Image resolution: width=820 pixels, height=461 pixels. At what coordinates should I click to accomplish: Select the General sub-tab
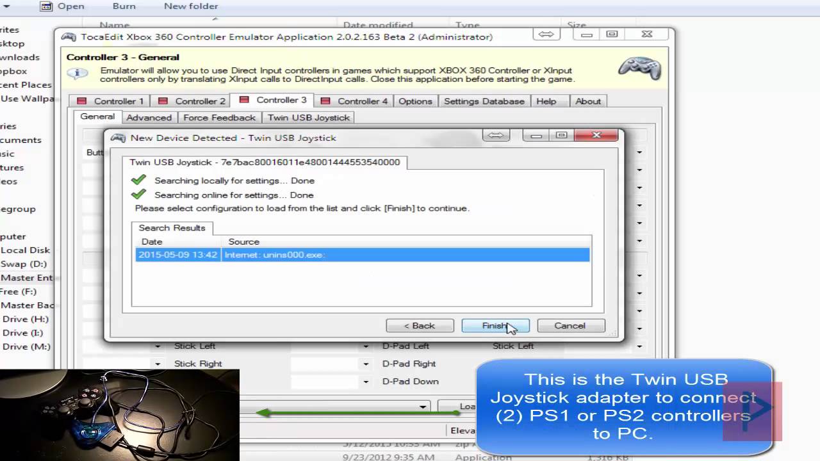pos(97,117)
